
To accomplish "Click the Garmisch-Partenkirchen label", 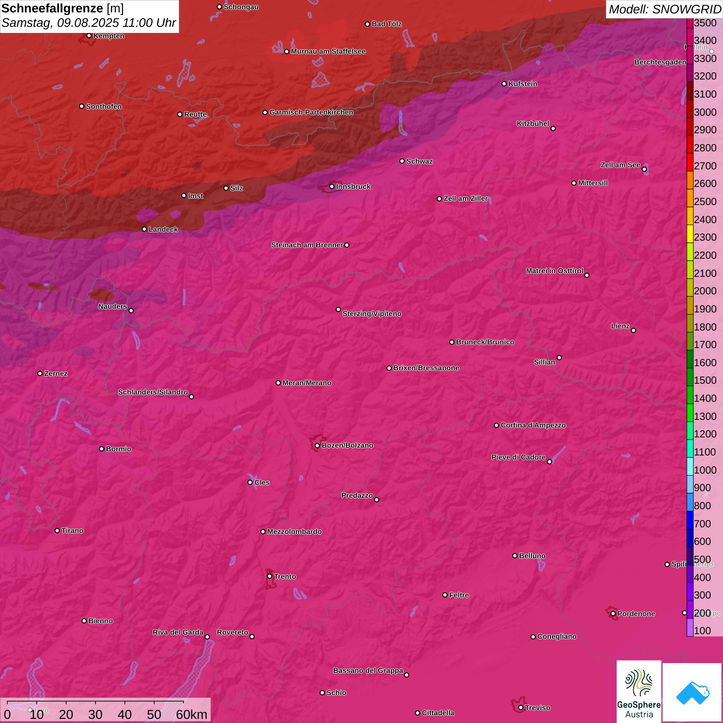I will click(x=311, y=112).
